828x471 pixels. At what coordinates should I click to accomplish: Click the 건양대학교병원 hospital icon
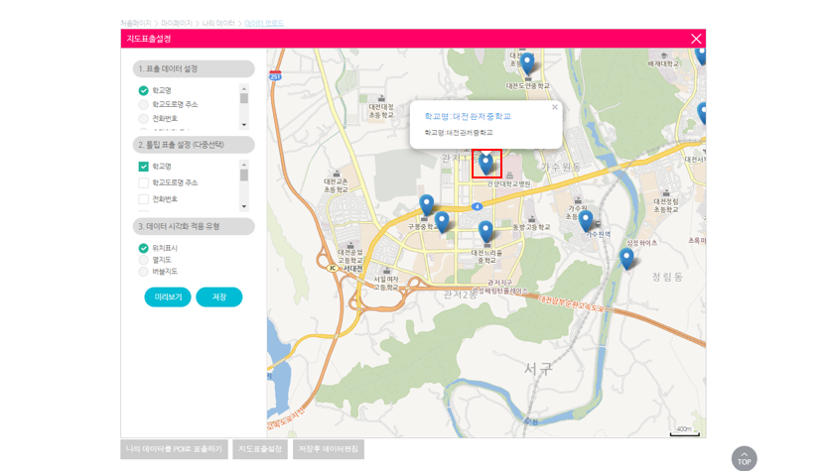[x=509, y=176]
